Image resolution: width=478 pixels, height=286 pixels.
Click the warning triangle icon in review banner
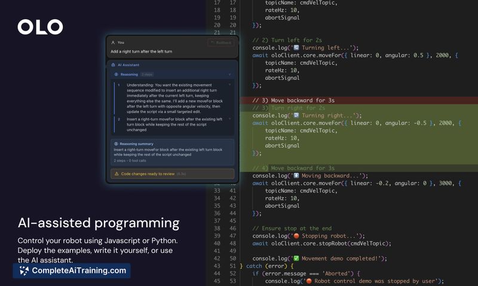point(117,174)
